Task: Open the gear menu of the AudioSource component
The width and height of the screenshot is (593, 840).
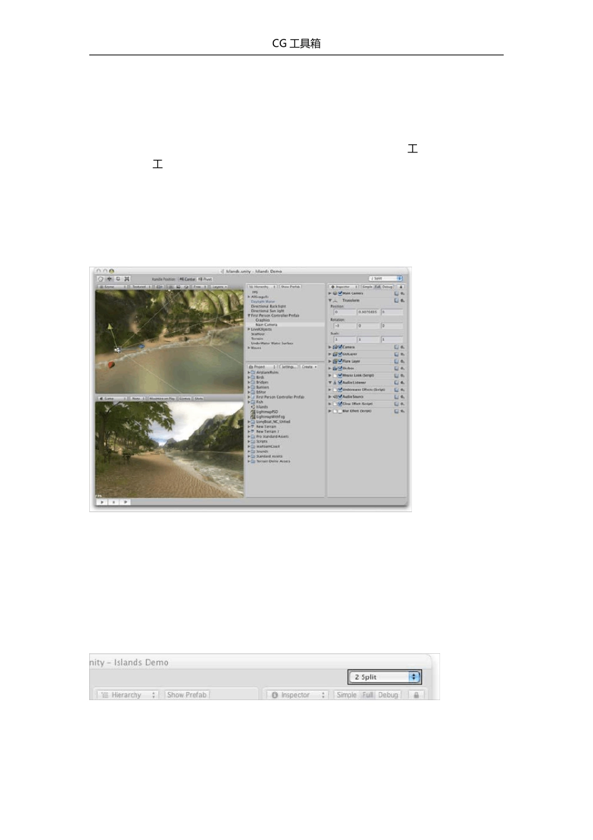Action: (x=403, y=397)
